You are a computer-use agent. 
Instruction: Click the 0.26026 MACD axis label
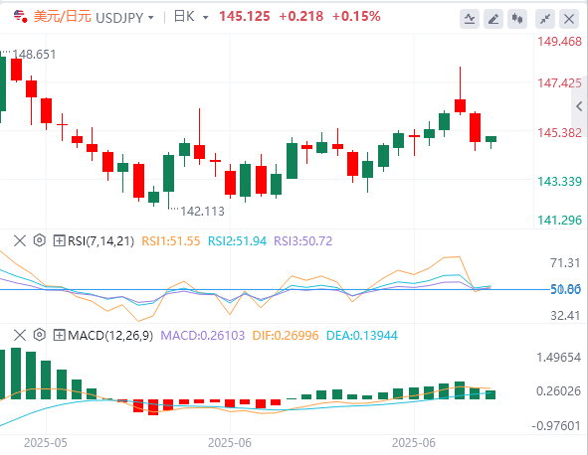[559, 391]
